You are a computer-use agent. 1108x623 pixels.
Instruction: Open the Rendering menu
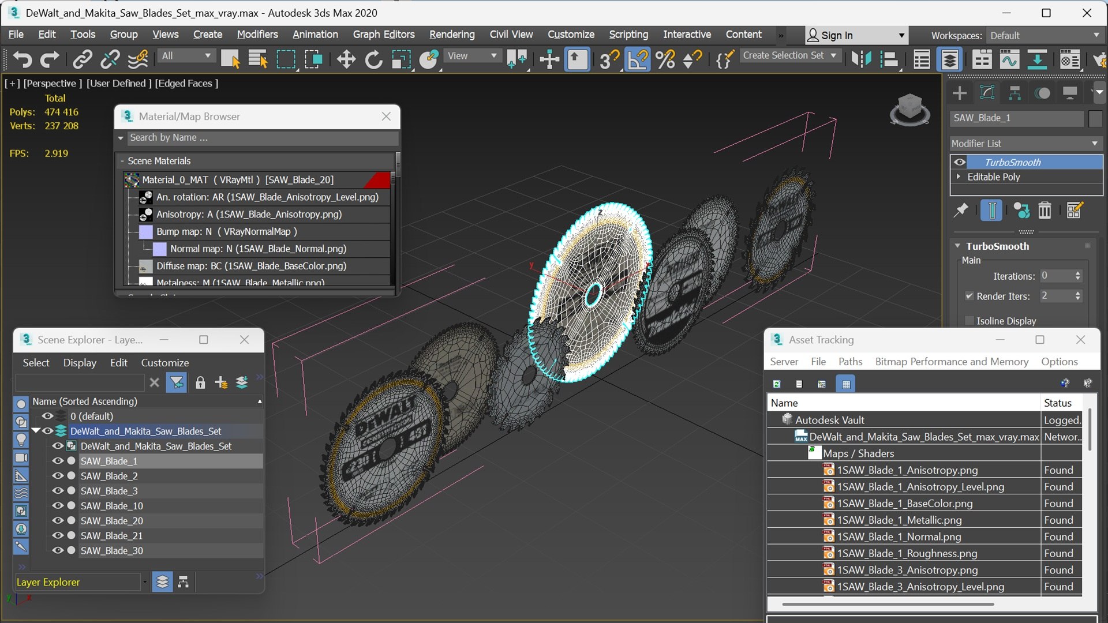coord(452,35)
